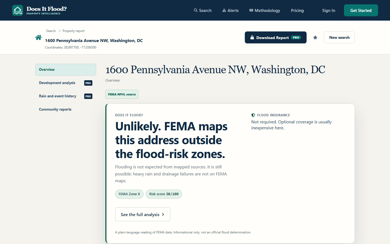Click the Property report breadcrumb
Image resolution: width=390 pixels, height=244 pixels.
73,31
